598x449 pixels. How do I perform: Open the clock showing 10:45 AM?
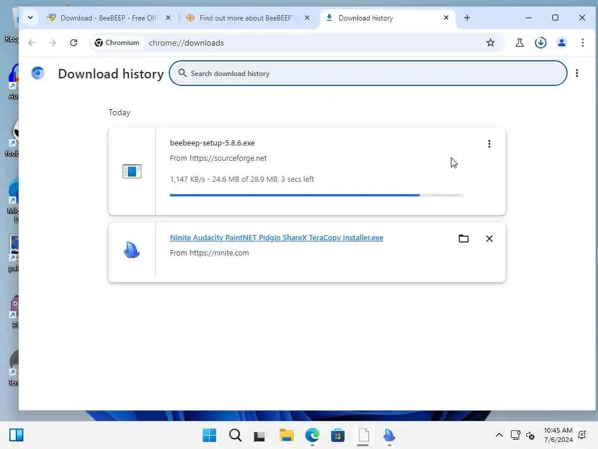pyautogui.click(x=558, y=435)
